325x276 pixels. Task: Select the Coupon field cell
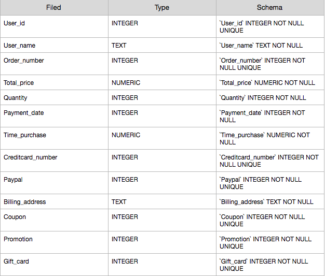click(54, 220)
